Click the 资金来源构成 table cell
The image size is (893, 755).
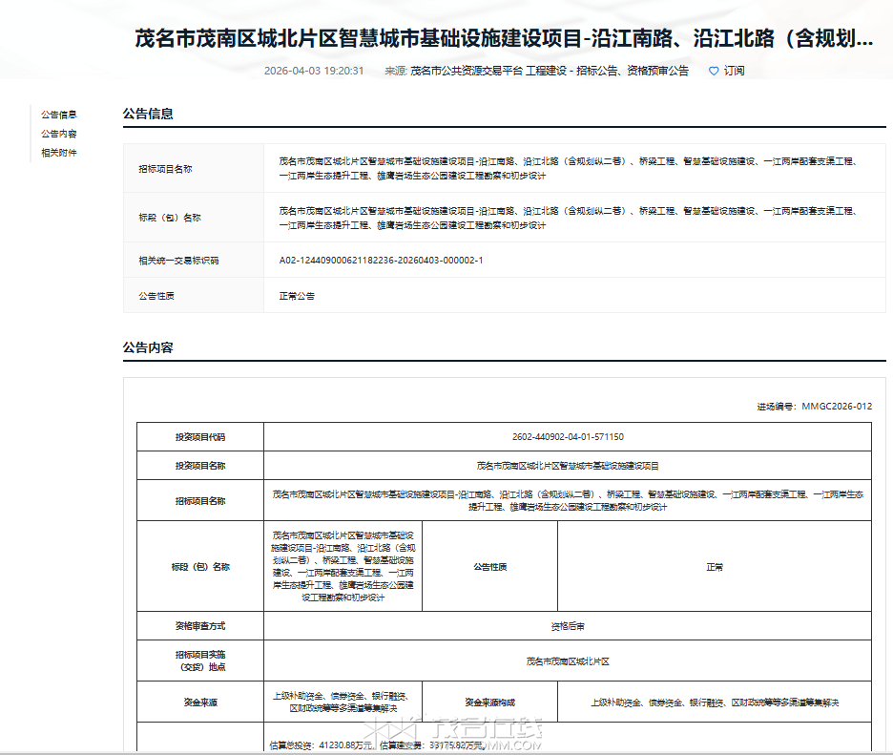489,698
